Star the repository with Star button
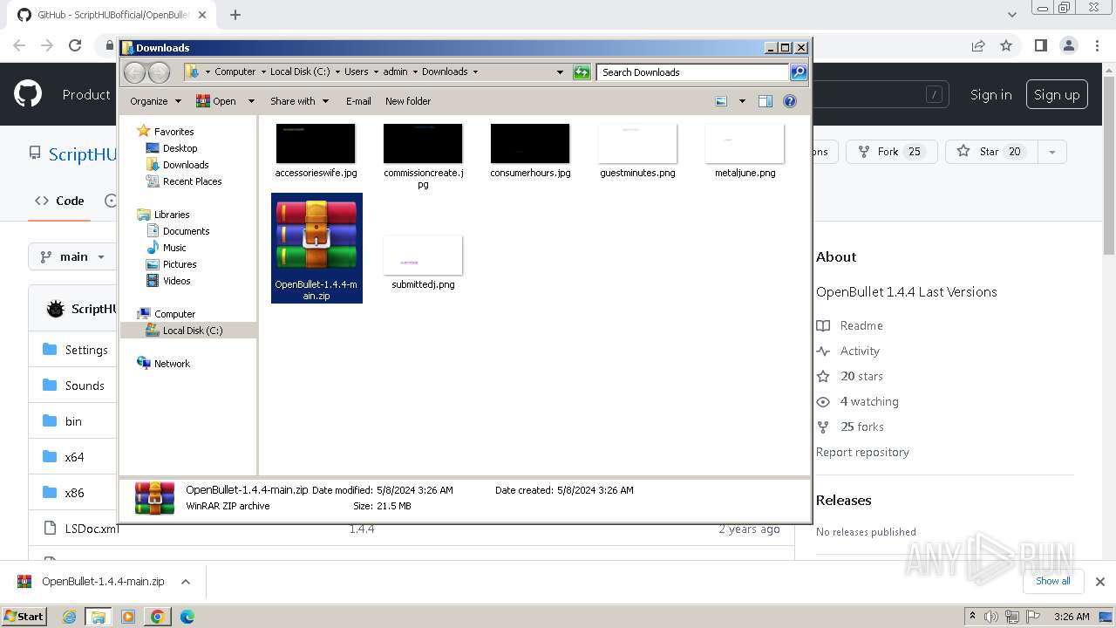1116x628 pixels. pos(990,152)
